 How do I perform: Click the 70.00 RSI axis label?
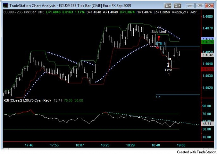207,114
